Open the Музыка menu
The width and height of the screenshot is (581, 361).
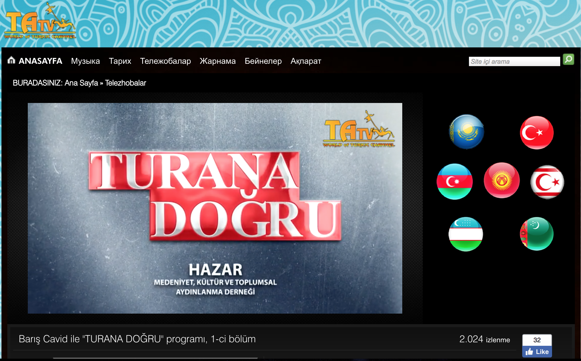[85, 61]
